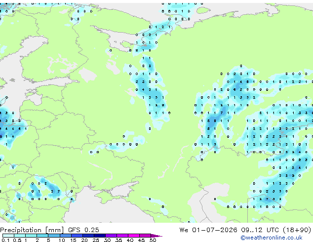Select the 2–5 mm legend color swatch

point(42,236)
